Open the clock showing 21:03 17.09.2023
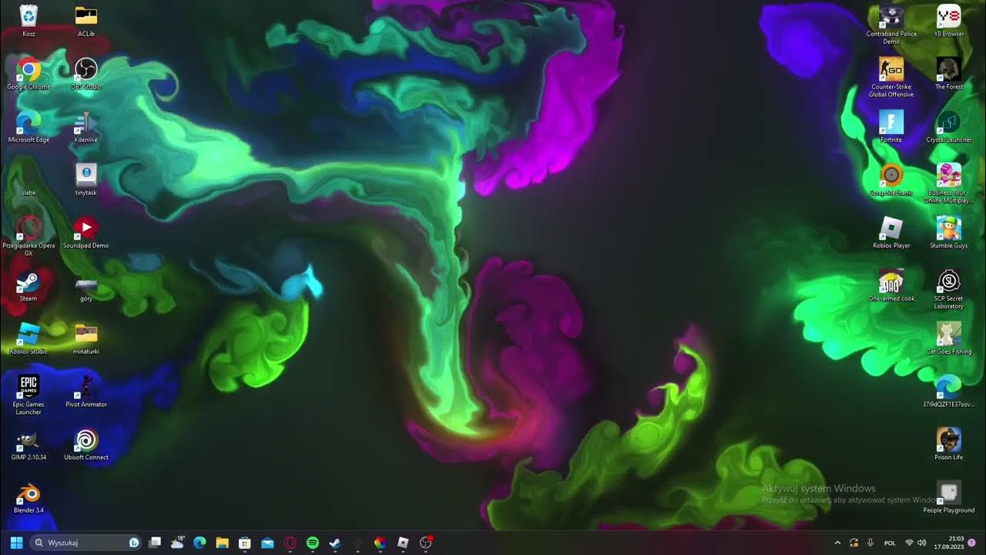Viewport: 986px width, 555px height. coord(949,543)
